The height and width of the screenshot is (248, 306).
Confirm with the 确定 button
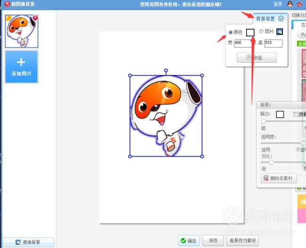coord(189,240)
